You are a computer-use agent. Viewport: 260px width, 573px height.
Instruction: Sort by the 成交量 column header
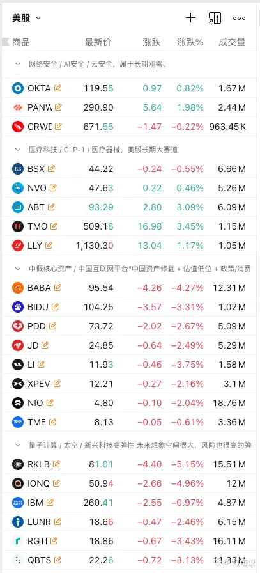[232, 42]
